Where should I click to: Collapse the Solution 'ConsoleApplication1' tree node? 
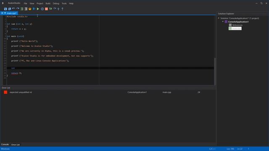219,18
